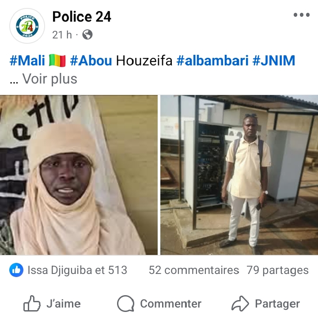Open the #Abou hashtag
The height and width of the screenshot is (323, 318).
click(91, 61)
